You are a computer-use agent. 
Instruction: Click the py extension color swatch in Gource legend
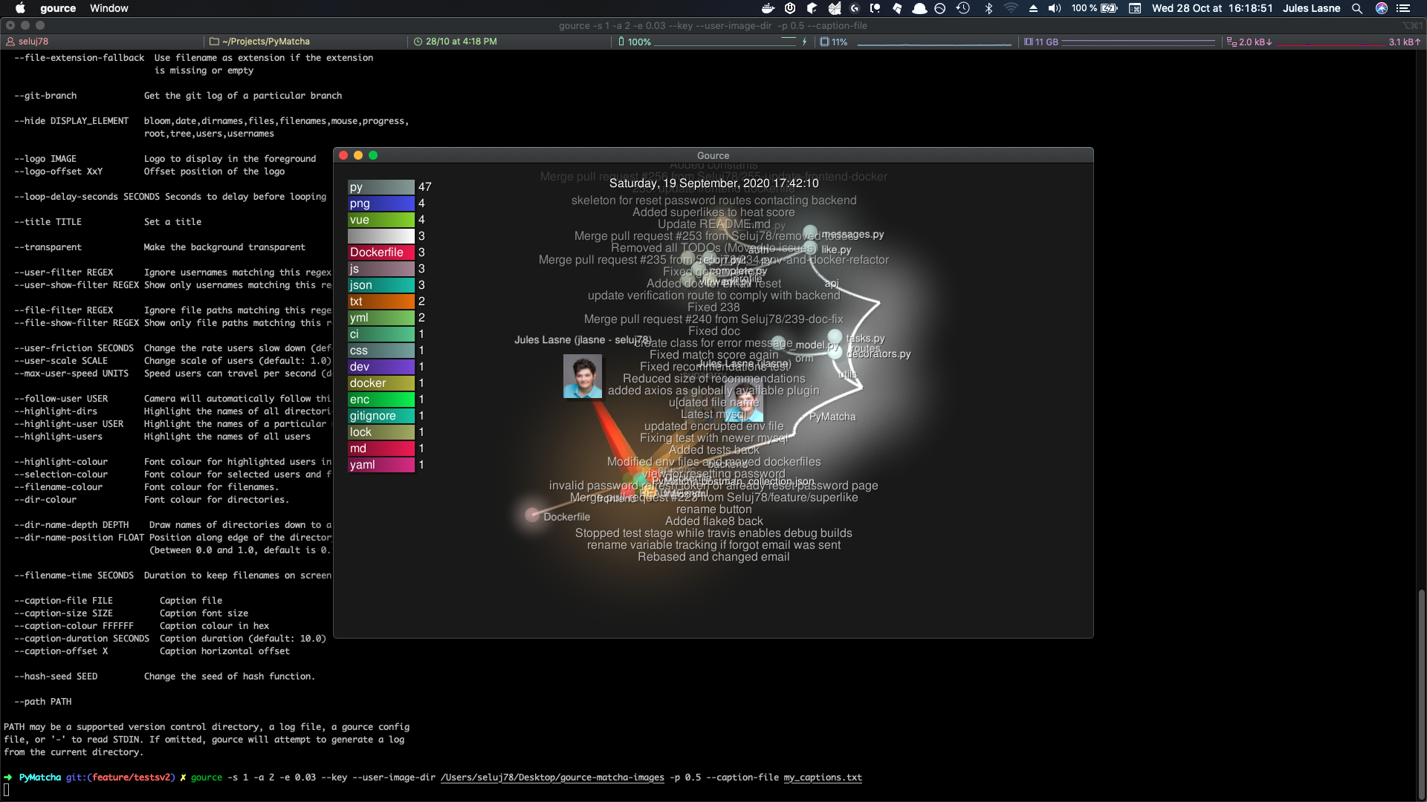tap(381, 187)
